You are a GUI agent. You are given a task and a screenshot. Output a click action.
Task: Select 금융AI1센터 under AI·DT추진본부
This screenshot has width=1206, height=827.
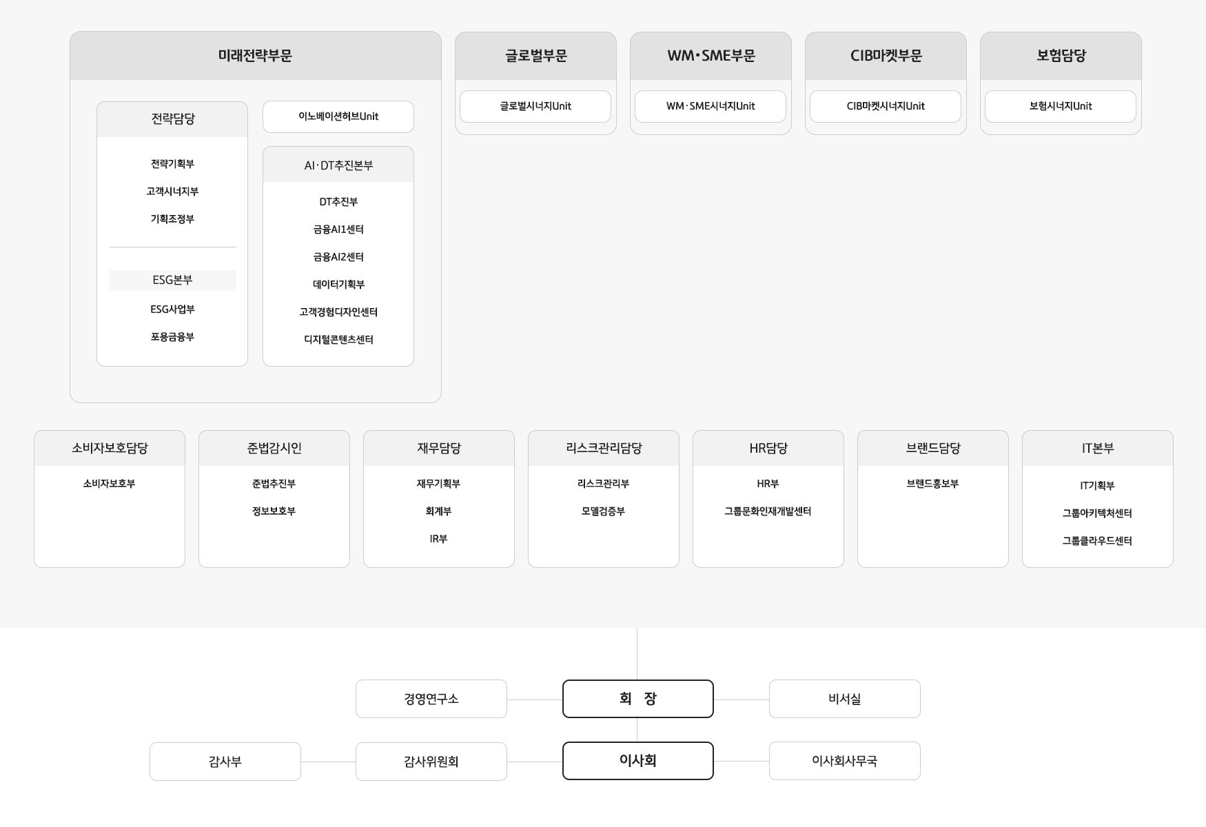coord(338,229)
